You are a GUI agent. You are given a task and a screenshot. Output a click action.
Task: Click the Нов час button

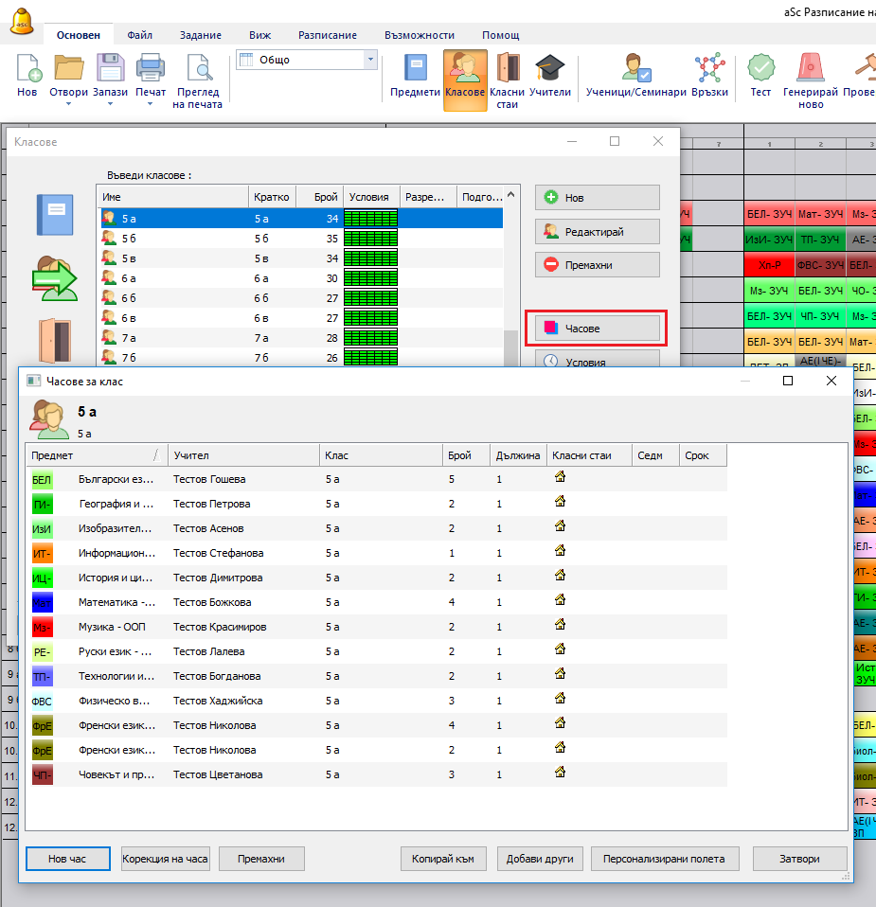coord(67,859)
